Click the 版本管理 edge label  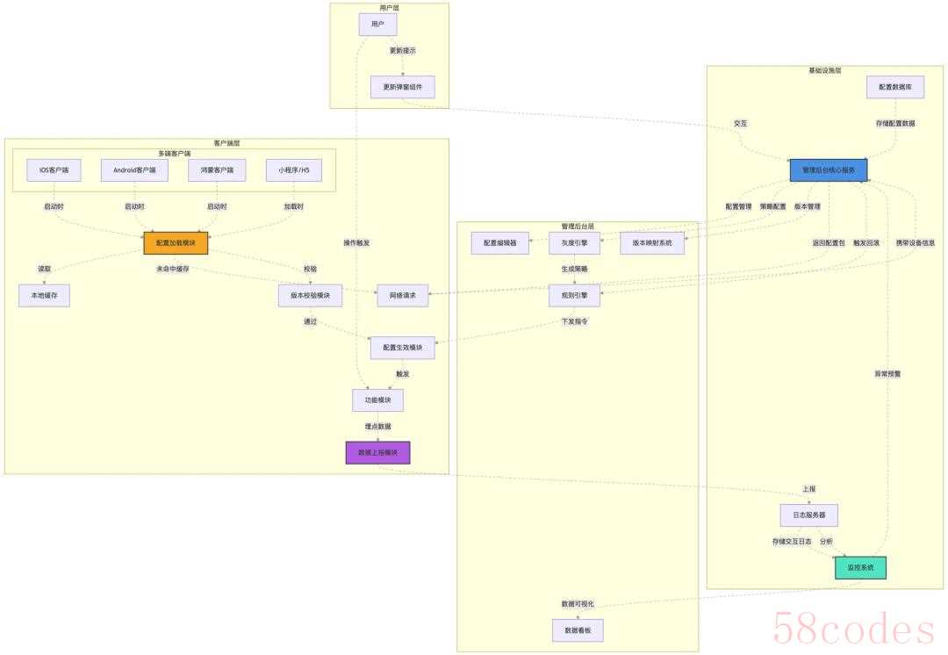[x=808, y=207]
